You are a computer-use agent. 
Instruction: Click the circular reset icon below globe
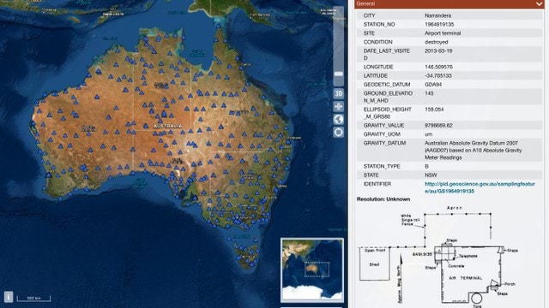click(338, 133)
